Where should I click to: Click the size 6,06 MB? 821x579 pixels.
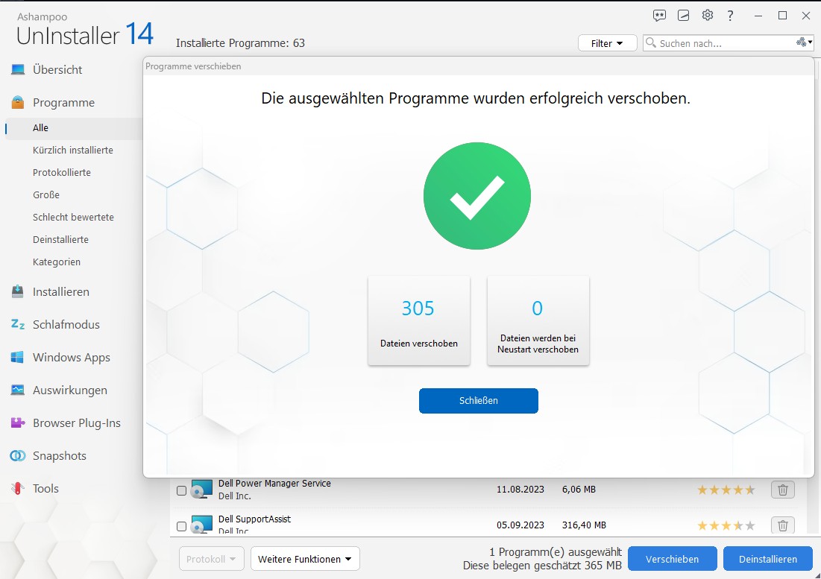(x=579, y=490)
